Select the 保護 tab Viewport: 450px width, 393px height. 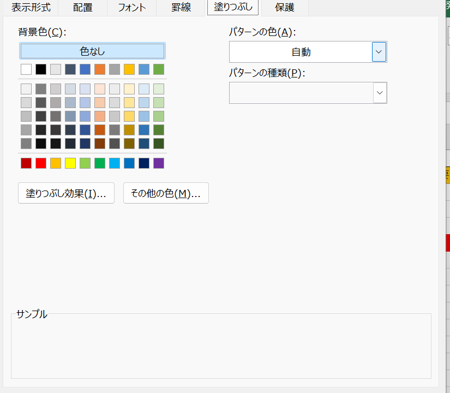pos(284,8)
